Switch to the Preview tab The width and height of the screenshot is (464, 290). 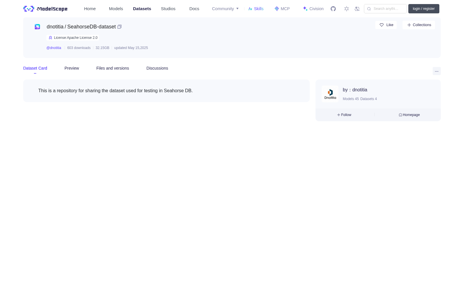pos(72,68)
